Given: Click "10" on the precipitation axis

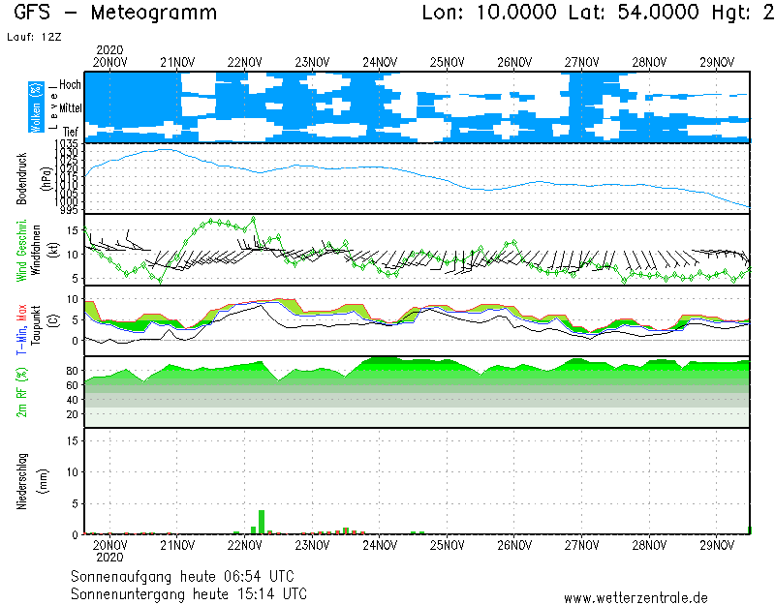Looking at the screenshot, I should [72, 472].
